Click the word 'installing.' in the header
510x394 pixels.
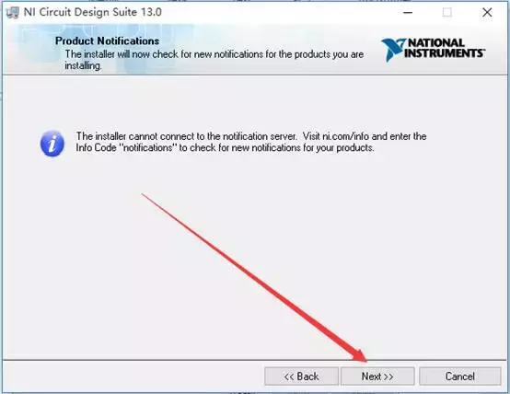pyautogui.click(x=83, y=65)
